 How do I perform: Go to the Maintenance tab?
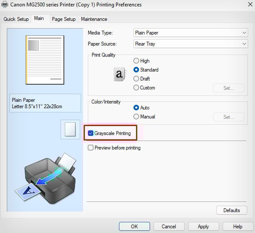click(94, 19)
